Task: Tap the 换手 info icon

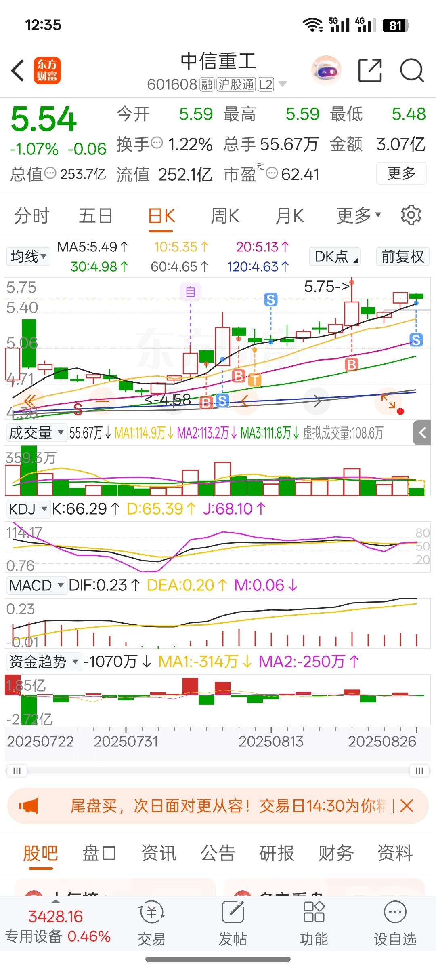Action: point(157,143)
